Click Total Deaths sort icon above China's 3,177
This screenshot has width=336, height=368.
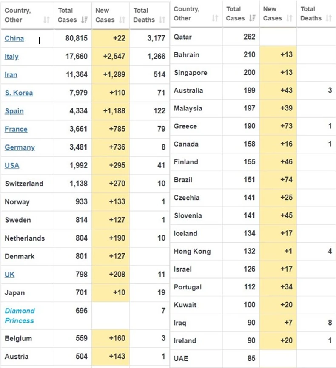(x=162, y=20)
